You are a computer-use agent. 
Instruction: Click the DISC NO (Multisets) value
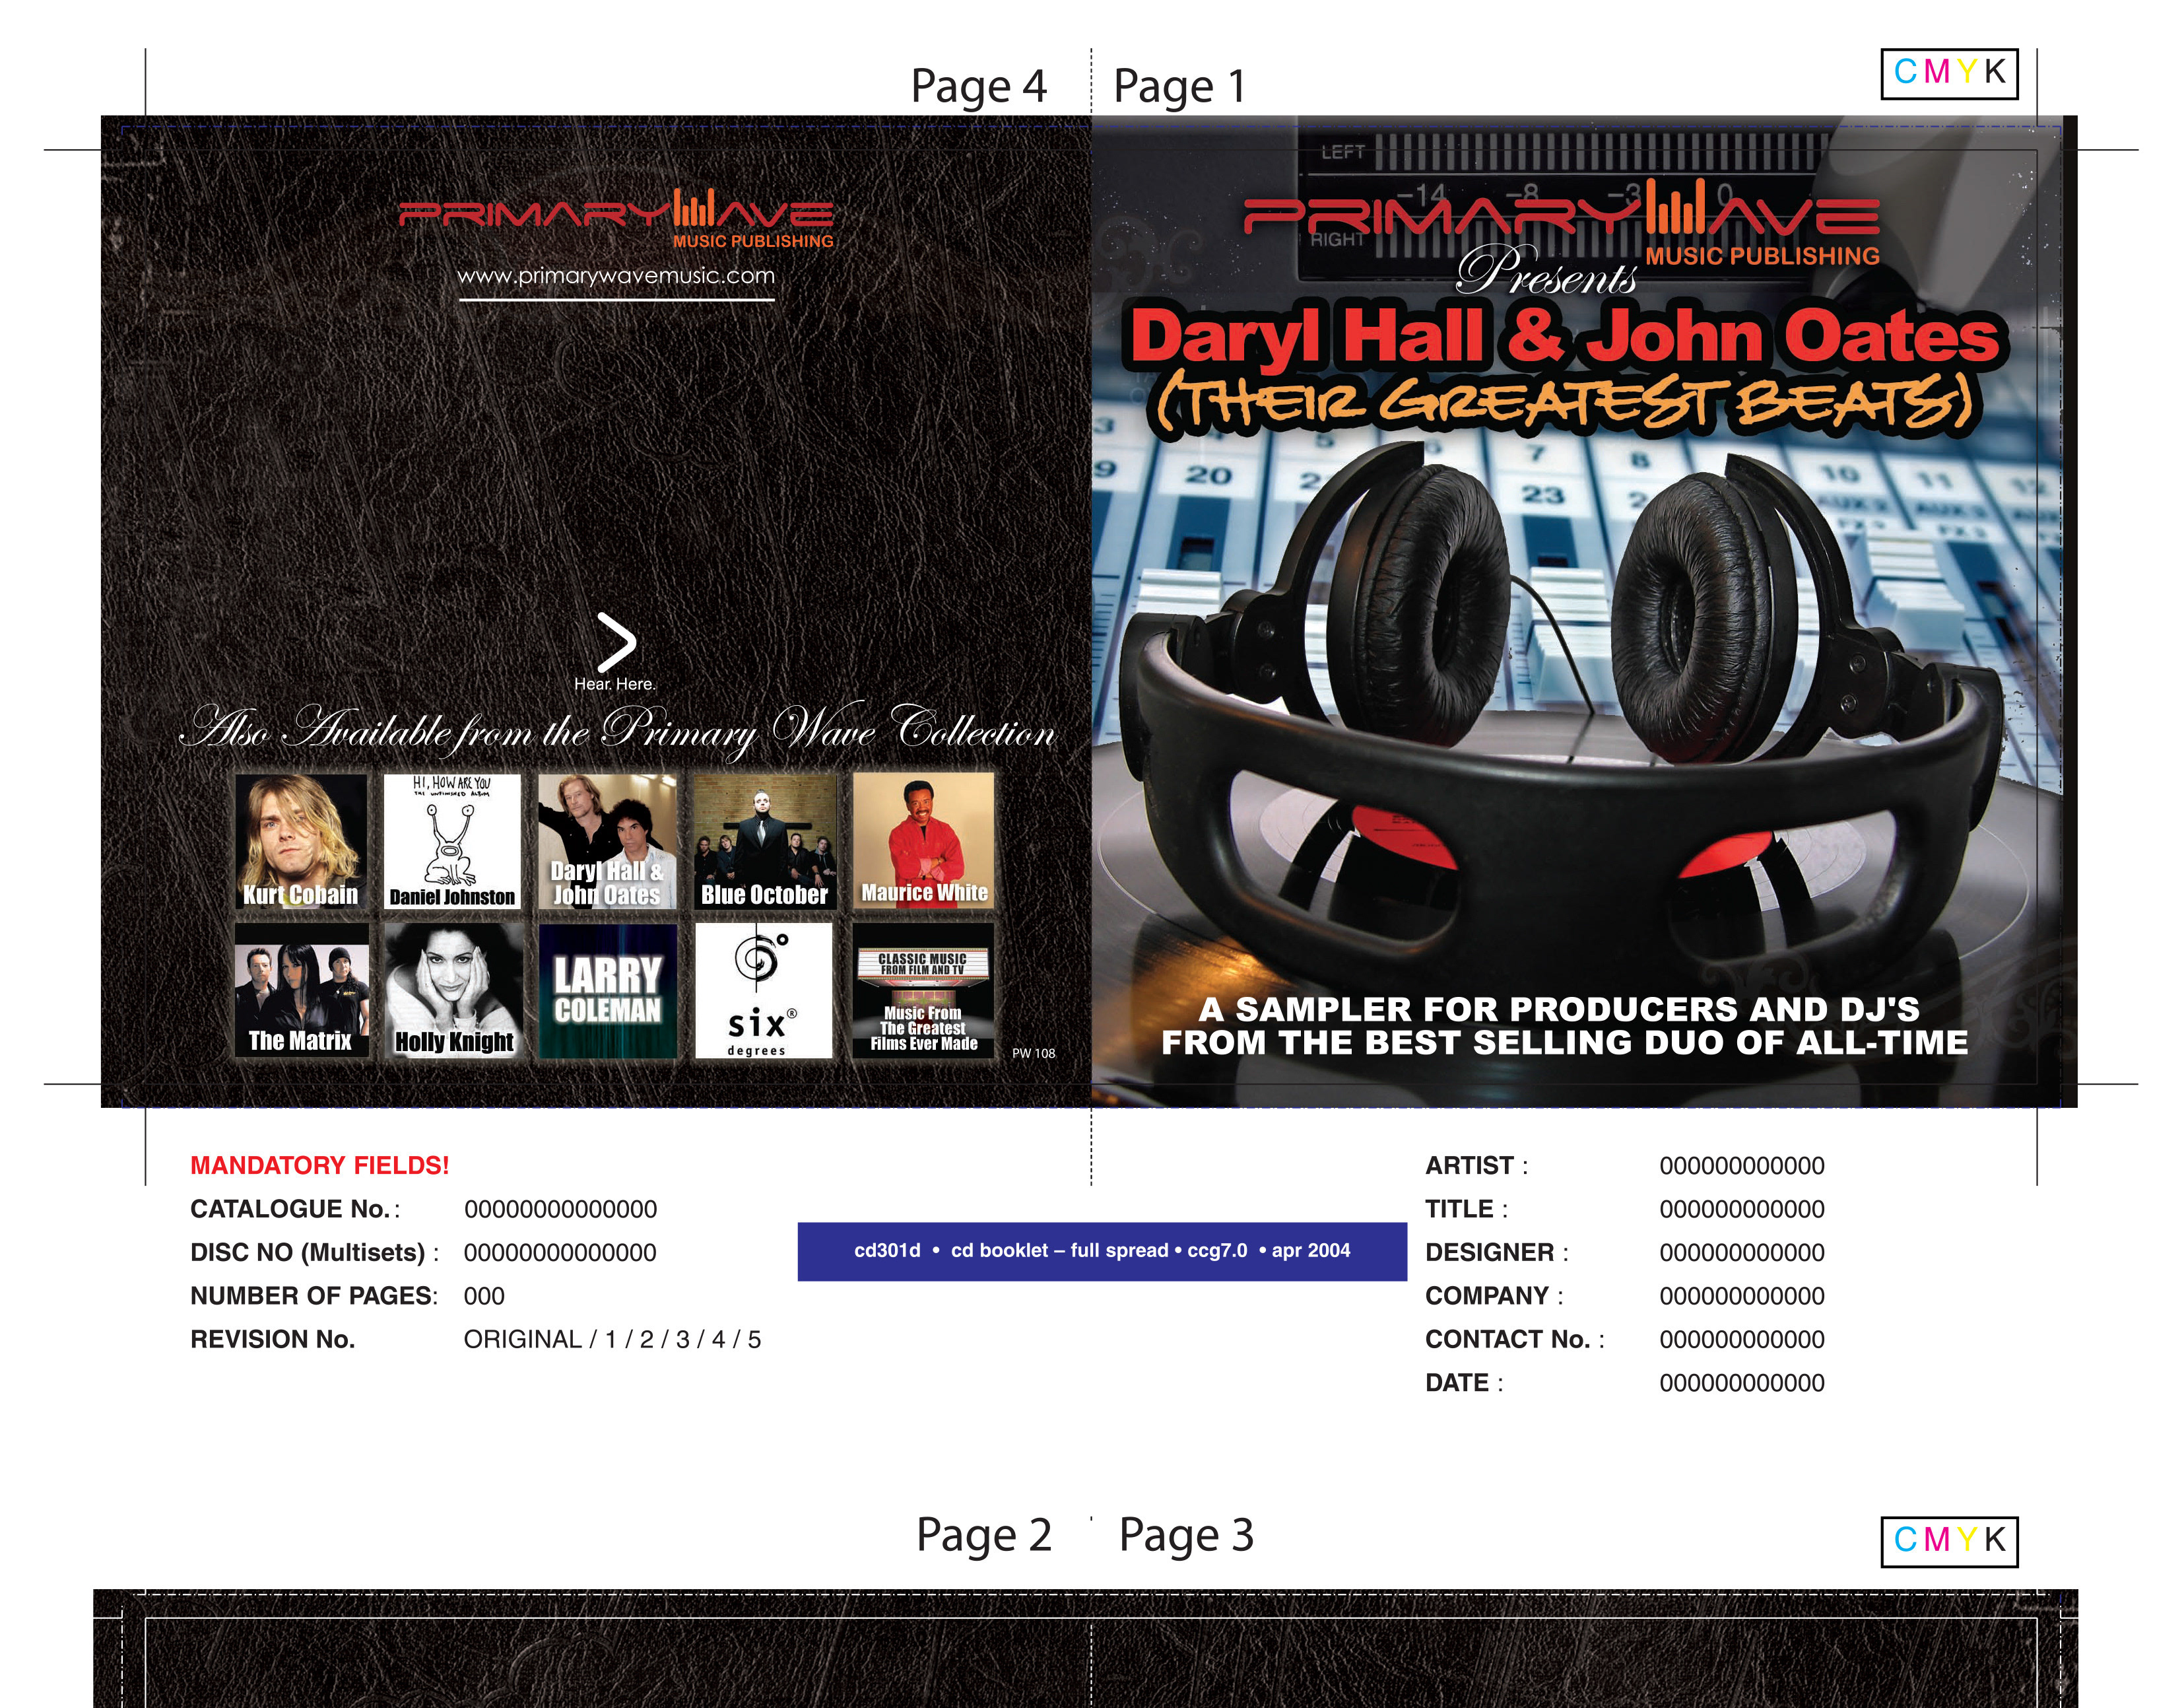point(560,1252)
